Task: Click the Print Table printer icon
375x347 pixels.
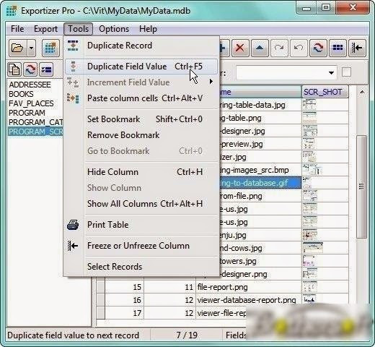Action: [x=73, y=225]
